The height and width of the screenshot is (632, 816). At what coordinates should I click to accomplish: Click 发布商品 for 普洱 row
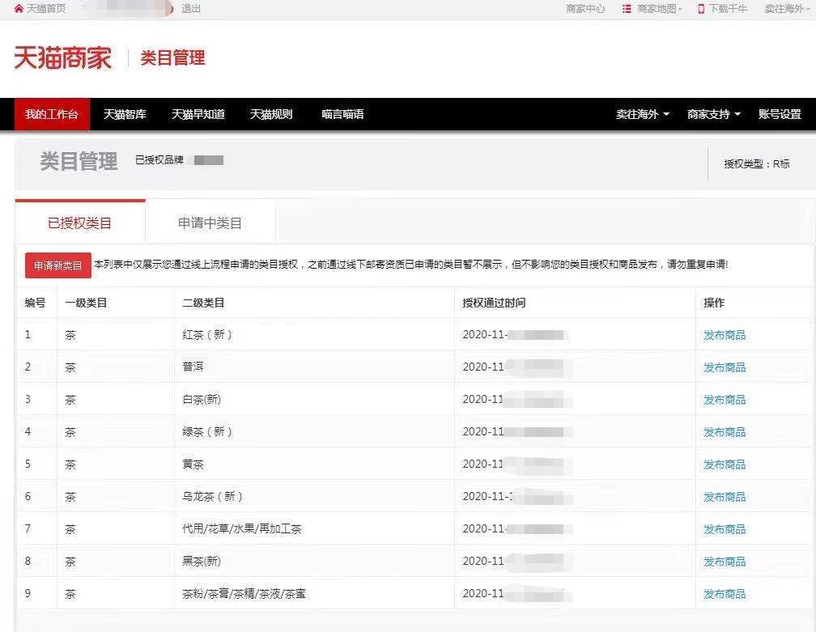(725, 367)
